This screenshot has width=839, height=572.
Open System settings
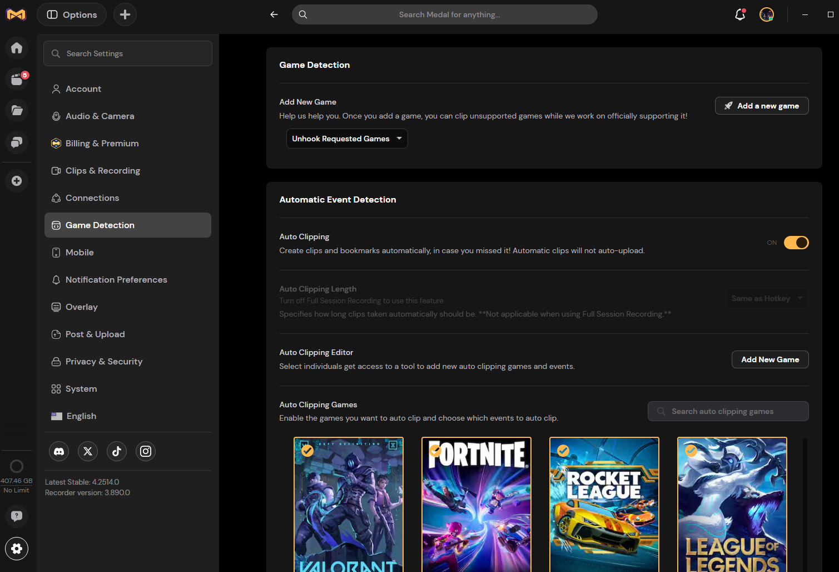click(128, 389)
